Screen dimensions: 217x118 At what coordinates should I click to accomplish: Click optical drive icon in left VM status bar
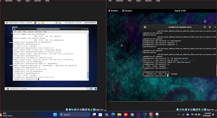click(x=70, y=110)
